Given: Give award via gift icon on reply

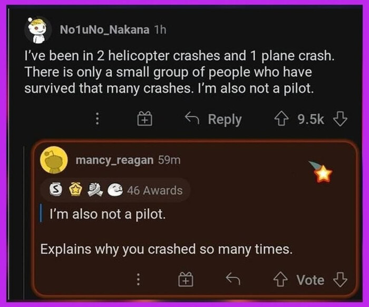Looking at the screenshot, I should (x=186, y=279).
